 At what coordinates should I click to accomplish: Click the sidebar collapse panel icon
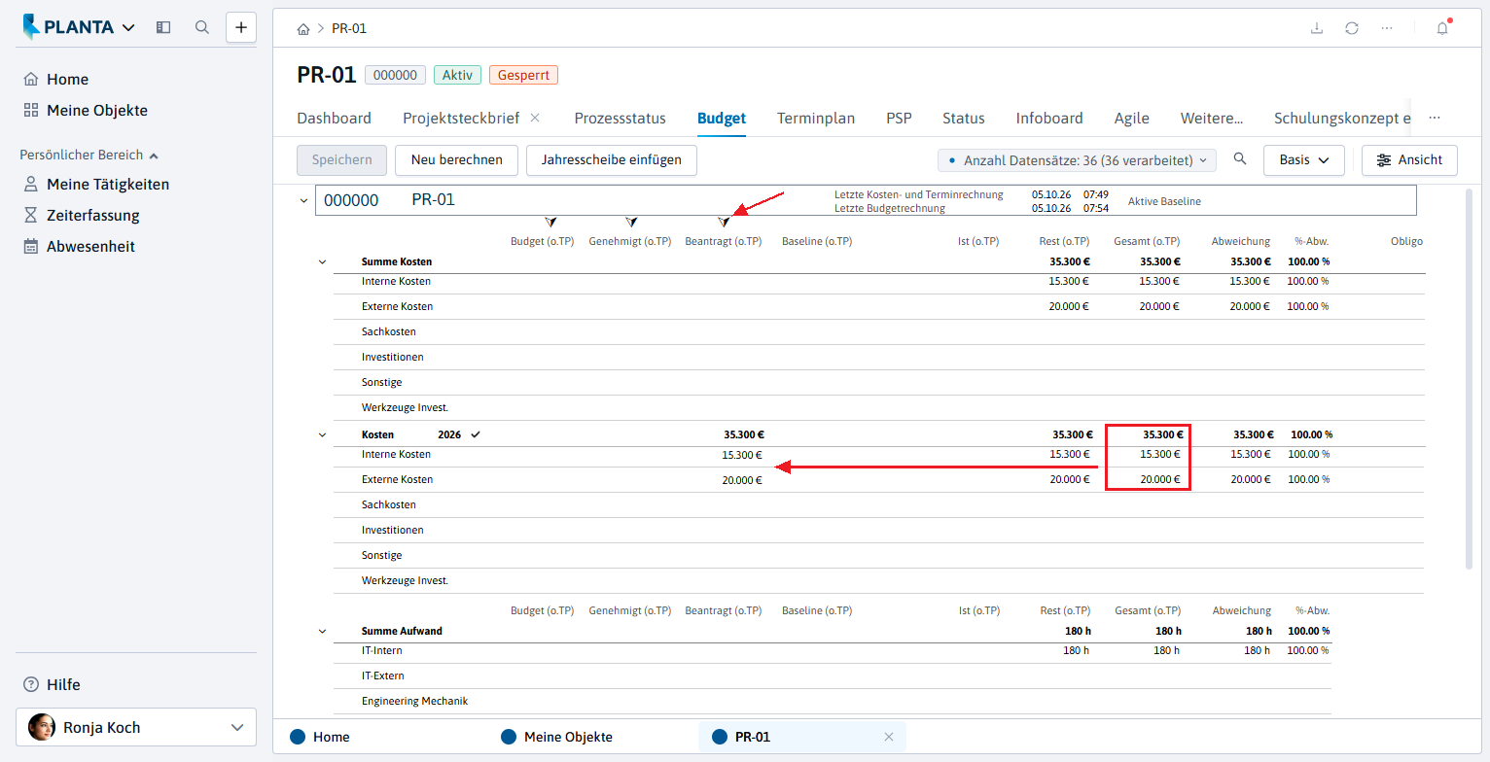pos(163,27)
